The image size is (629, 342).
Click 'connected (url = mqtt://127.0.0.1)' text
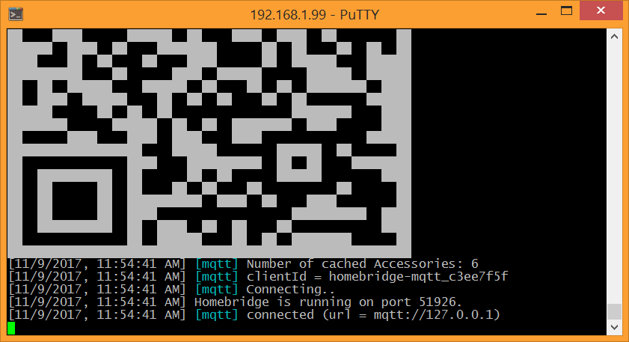[x=373, y=315]
